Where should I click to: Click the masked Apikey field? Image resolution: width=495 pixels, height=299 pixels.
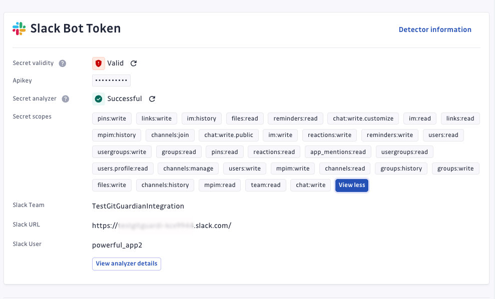tap(112, 80)
